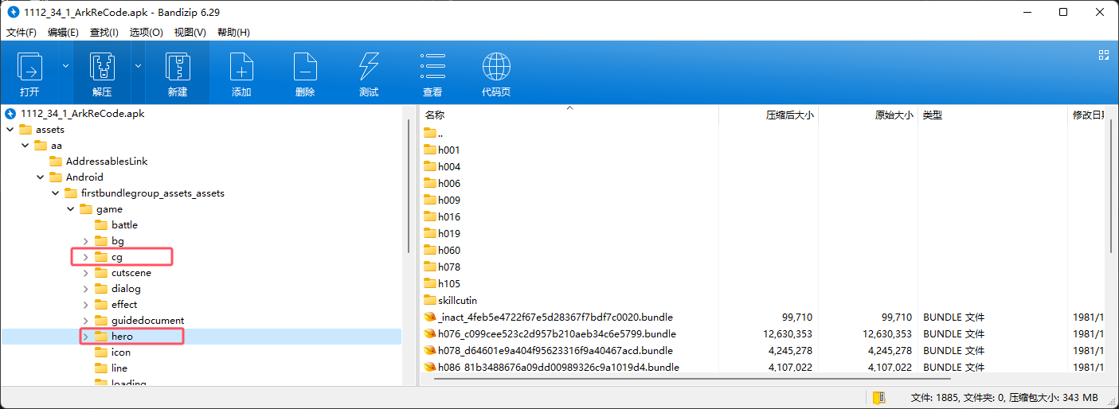Open the dropdown arrow next to 打开
Viewport: 1119px width, 409px height.
65,66
